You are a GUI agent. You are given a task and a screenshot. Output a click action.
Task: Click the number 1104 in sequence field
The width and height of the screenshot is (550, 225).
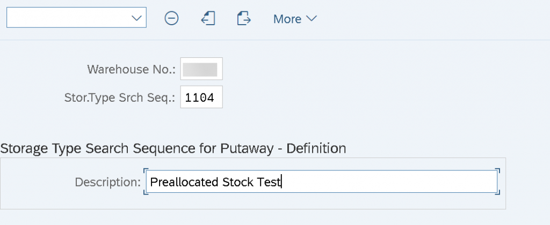[x=200, y=97]
